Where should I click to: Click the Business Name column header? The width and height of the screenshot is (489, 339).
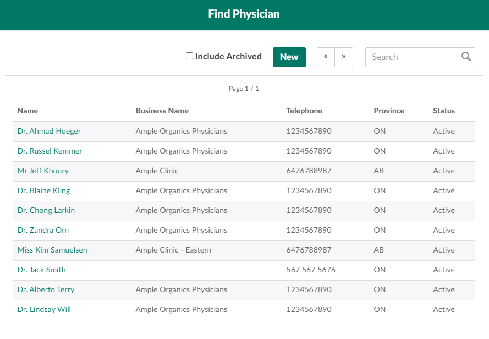tap(162, 111)
